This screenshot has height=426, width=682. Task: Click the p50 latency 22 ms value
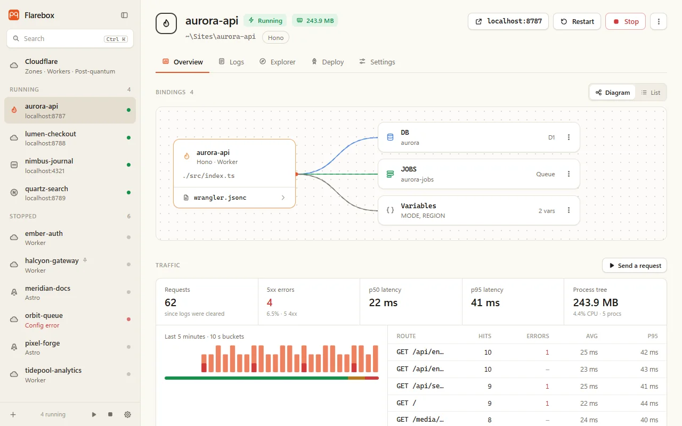(384, 302)
